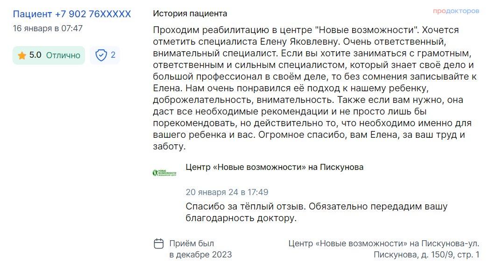The image size is (489, 270).
Task: Click the calendar icon beside Приём был
Action: (x=159, y=243)
